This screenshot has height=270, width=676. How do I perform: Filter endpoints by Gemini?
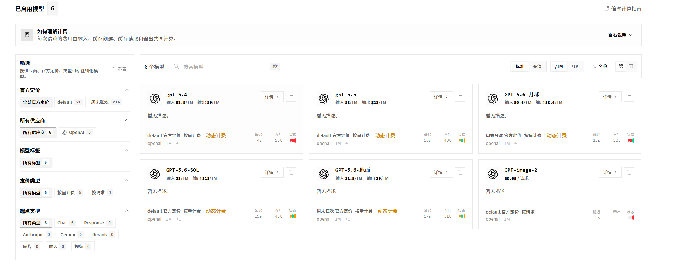coord(72,235)
